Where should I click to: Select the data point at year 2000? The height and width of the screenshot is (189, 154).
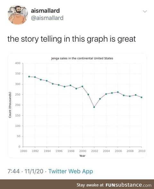82,86
